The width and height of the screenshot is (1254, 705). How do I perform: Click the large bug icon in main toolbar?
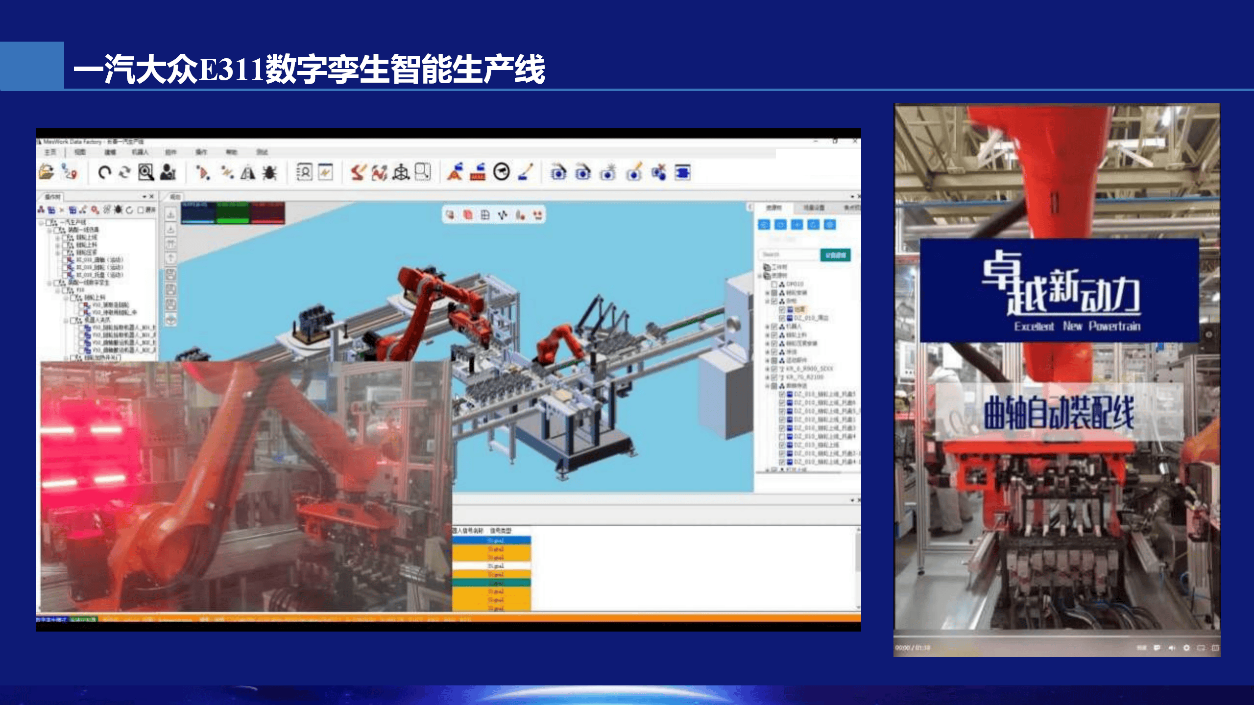[269, 172]
